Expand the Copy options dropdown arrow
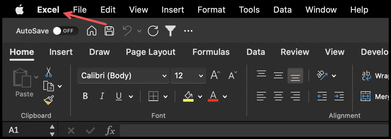Image resolution: width=391 pixels, height=139 pixels. point(60,86)
